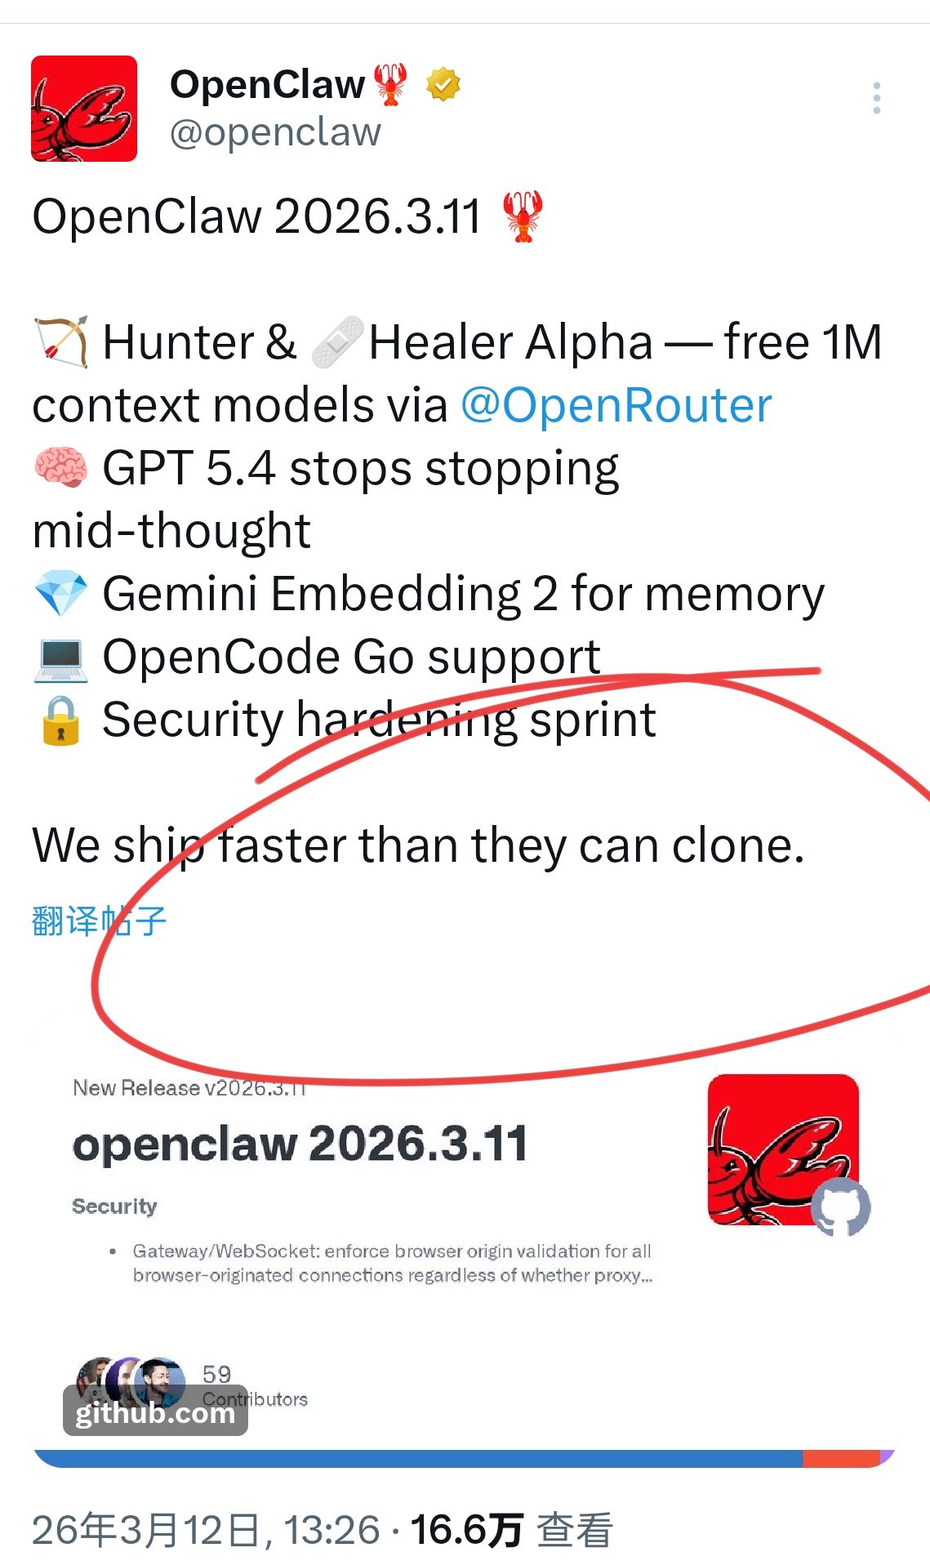The image size is (930, 1561).
Task: Click the laptop emoji beside OpenCode Go
Action: [60, 657]
